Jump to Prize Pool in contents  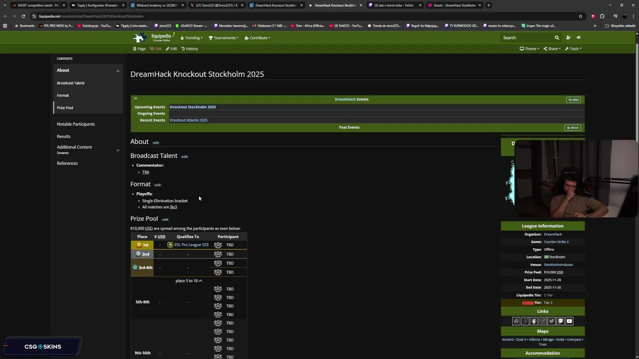(x=65, y=108)
